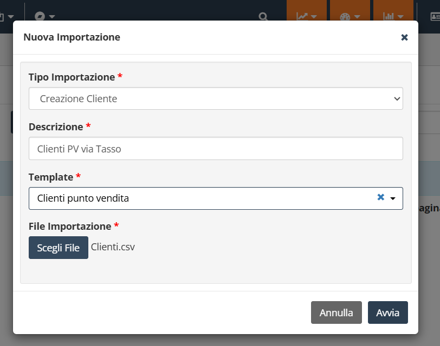The image size is (440, 346).
Task: Click the Nuova Importazione dialog title
Action: 72,37
